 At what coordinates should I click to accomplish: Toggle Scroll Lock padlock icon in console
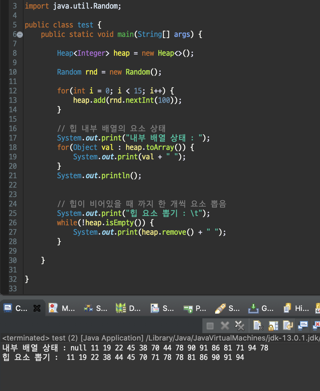pyautogui.click(x=273, y=326)
